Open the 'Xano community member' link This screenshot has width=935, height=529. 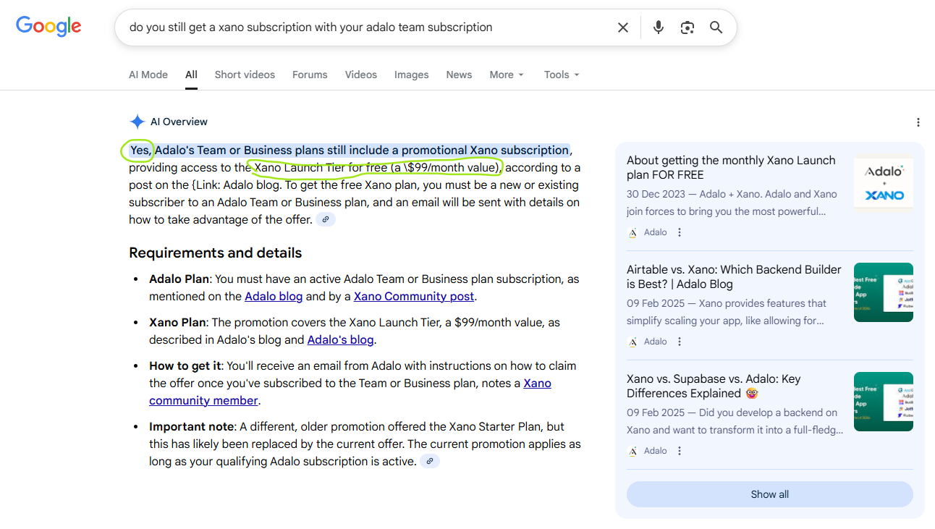click(x=350, y=392)
